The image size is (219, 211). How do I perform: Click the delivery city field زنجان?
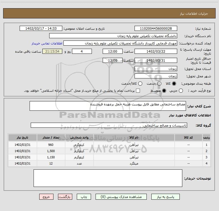156,76
